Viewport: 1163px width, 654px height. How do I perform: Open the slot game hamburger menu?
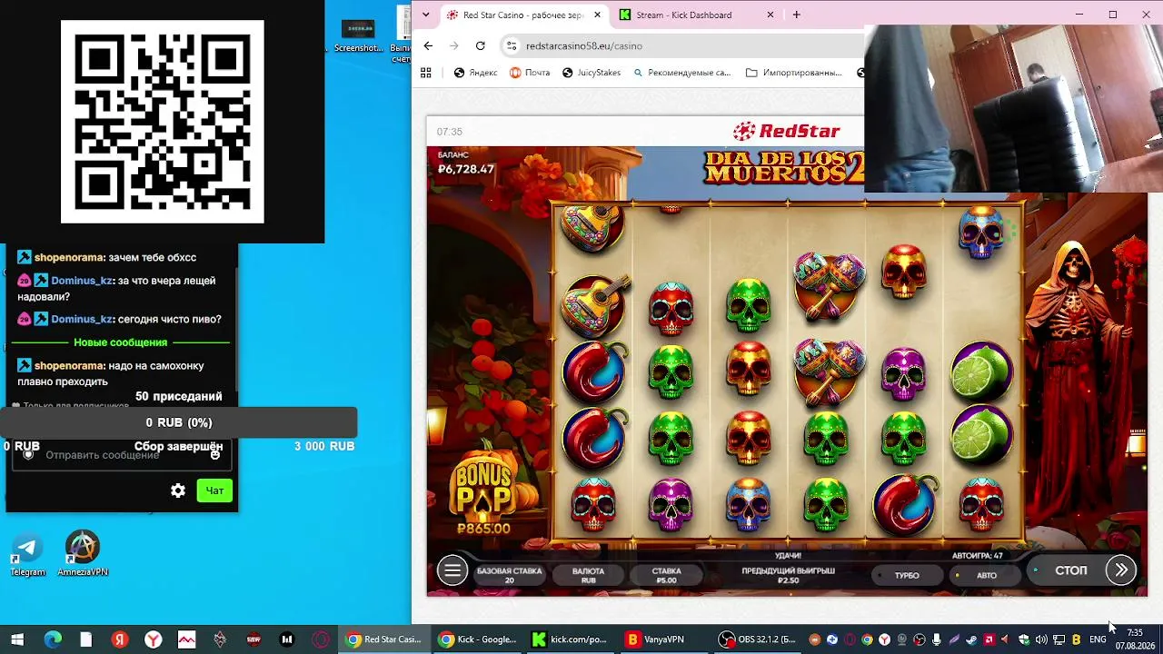click(452, 570)
